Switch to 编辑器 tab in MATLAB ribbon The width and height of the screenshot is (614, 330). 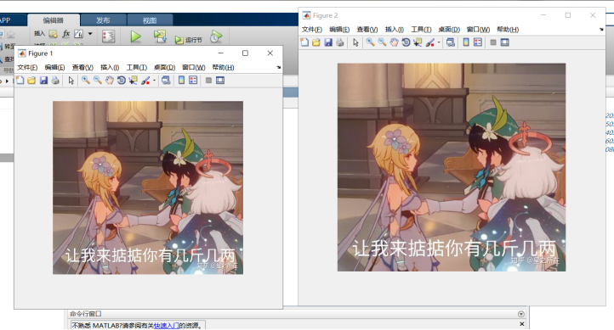pyautogui.click(x=54, y=20)
